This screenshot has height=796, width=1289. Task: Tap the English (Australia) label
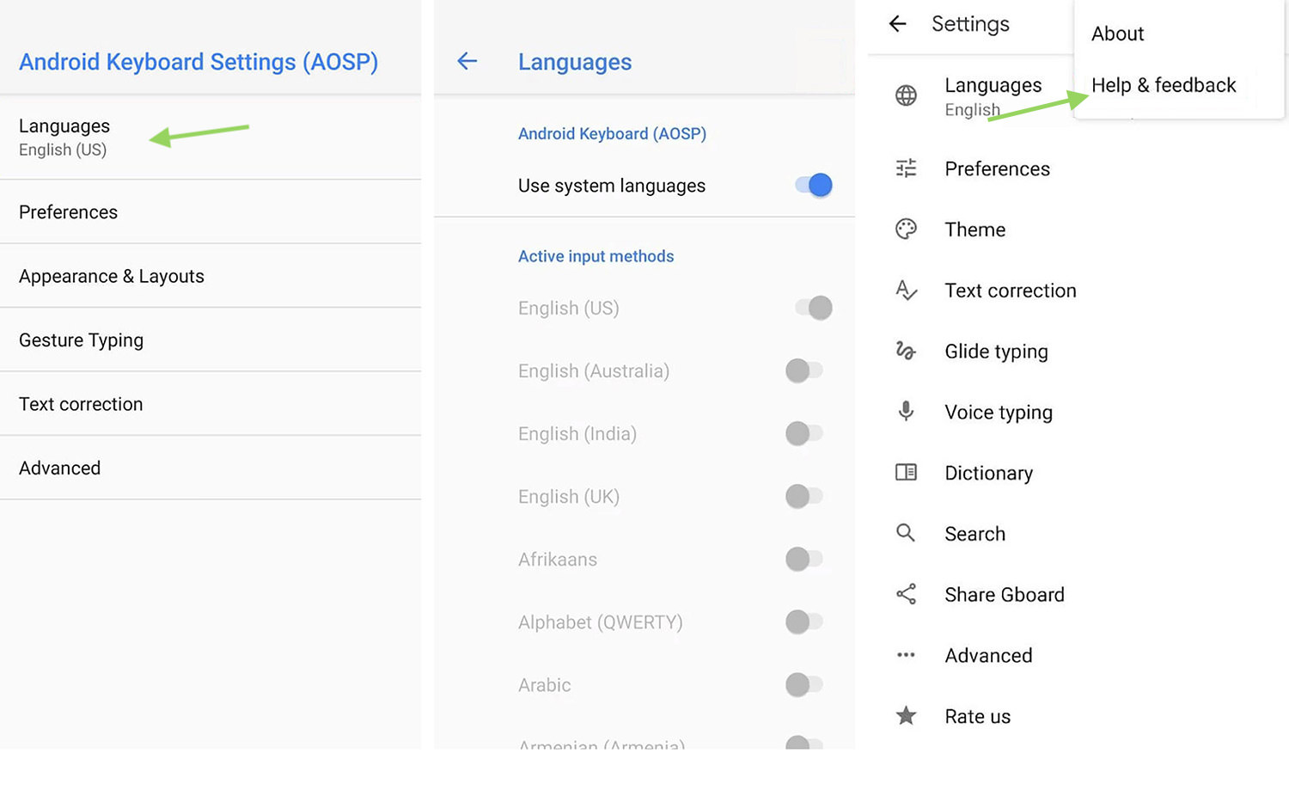(593, 371)
